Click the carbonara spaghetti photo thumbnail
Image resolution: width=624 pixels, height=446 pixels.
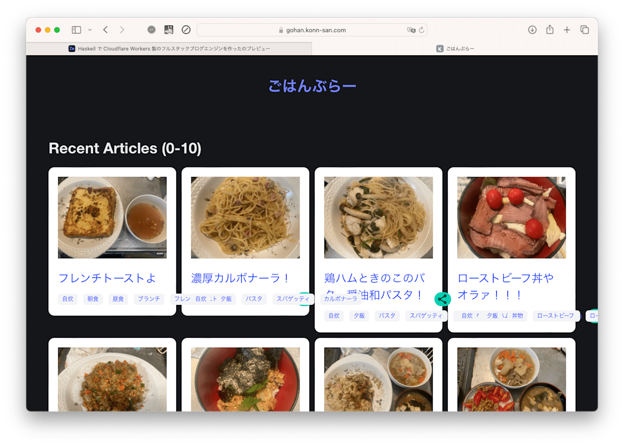coord(245,218)
